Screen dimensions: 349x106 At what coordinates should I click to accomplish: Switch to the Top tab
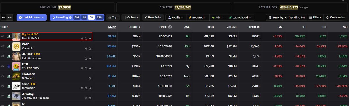pyautogui.click(x=113, y=17)
